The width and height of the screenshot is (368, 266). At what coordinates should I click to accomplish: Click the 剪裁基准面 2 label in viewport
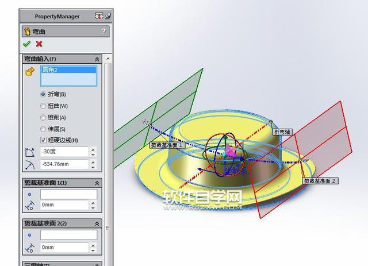pos(320,181)
